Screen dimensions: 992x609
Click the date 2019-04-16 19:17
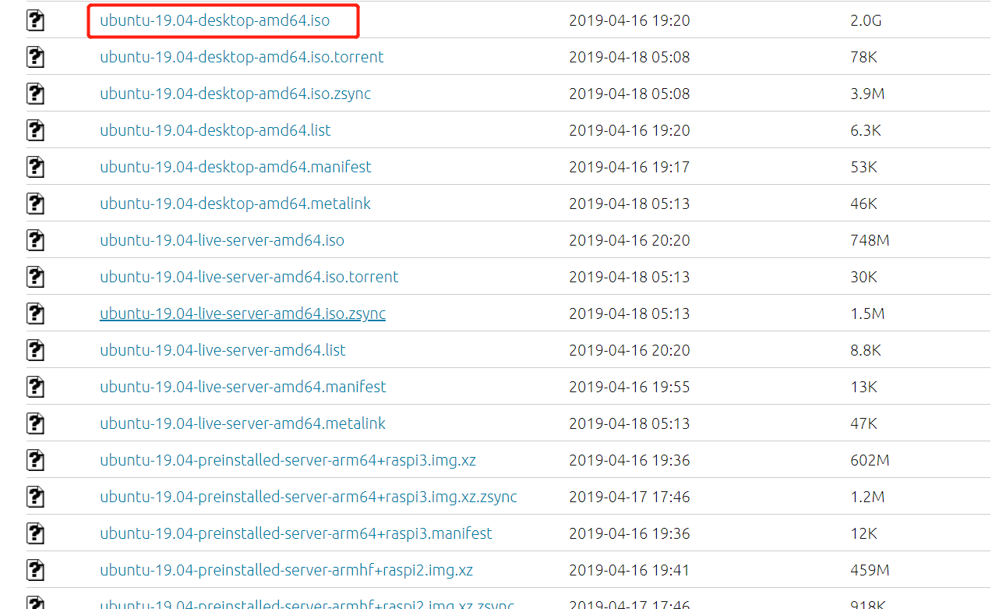[630, 167]
